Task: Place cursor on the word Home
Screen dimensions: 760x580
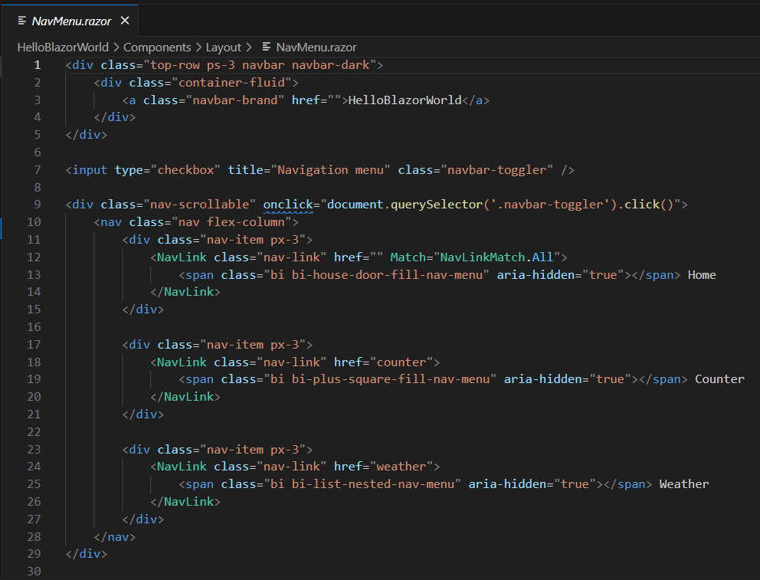Action: tap(701, 274)
